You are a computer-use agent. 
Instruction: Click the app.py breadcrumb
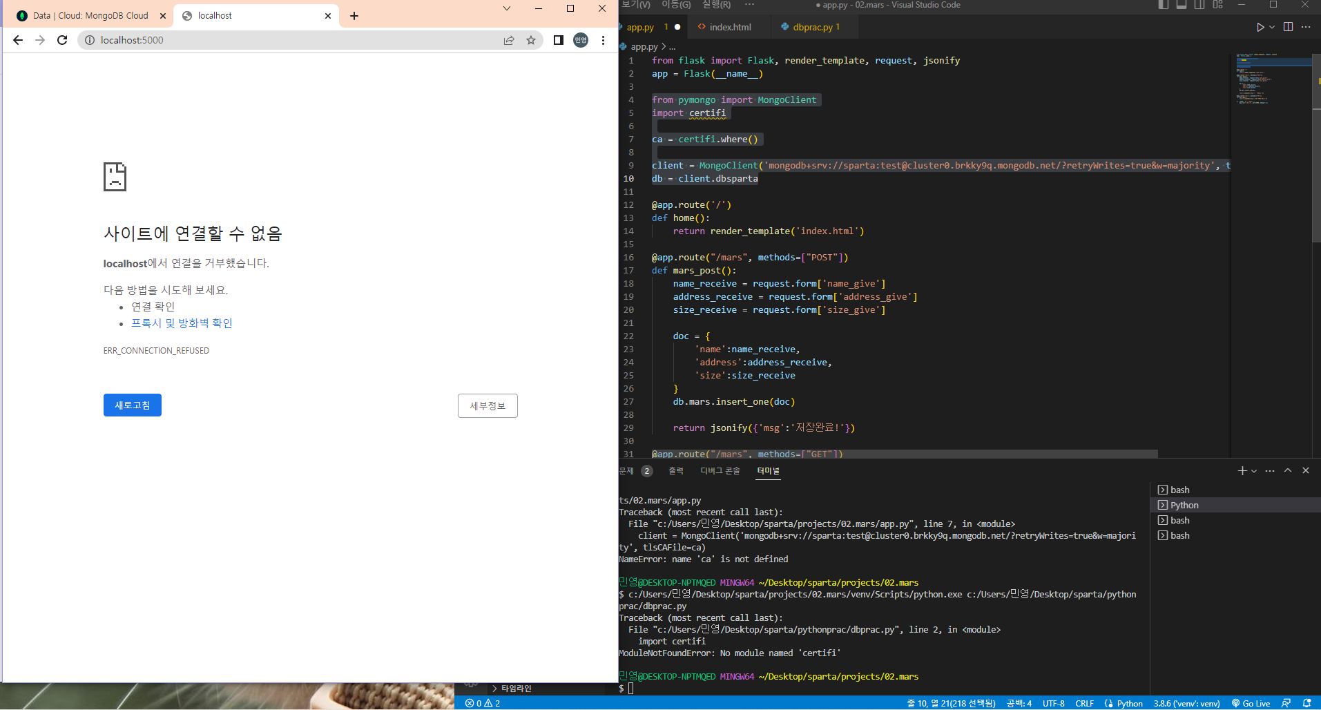644,47
